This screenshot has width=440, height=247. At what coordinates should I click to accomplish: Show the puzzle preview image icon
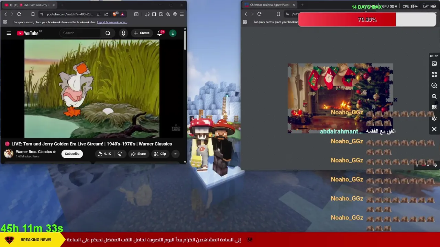point(434,63)
